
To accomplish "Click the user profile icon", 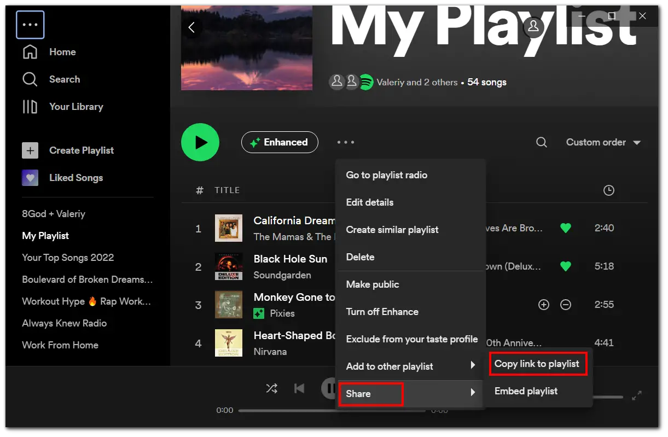I will click(x=533, y=26).
